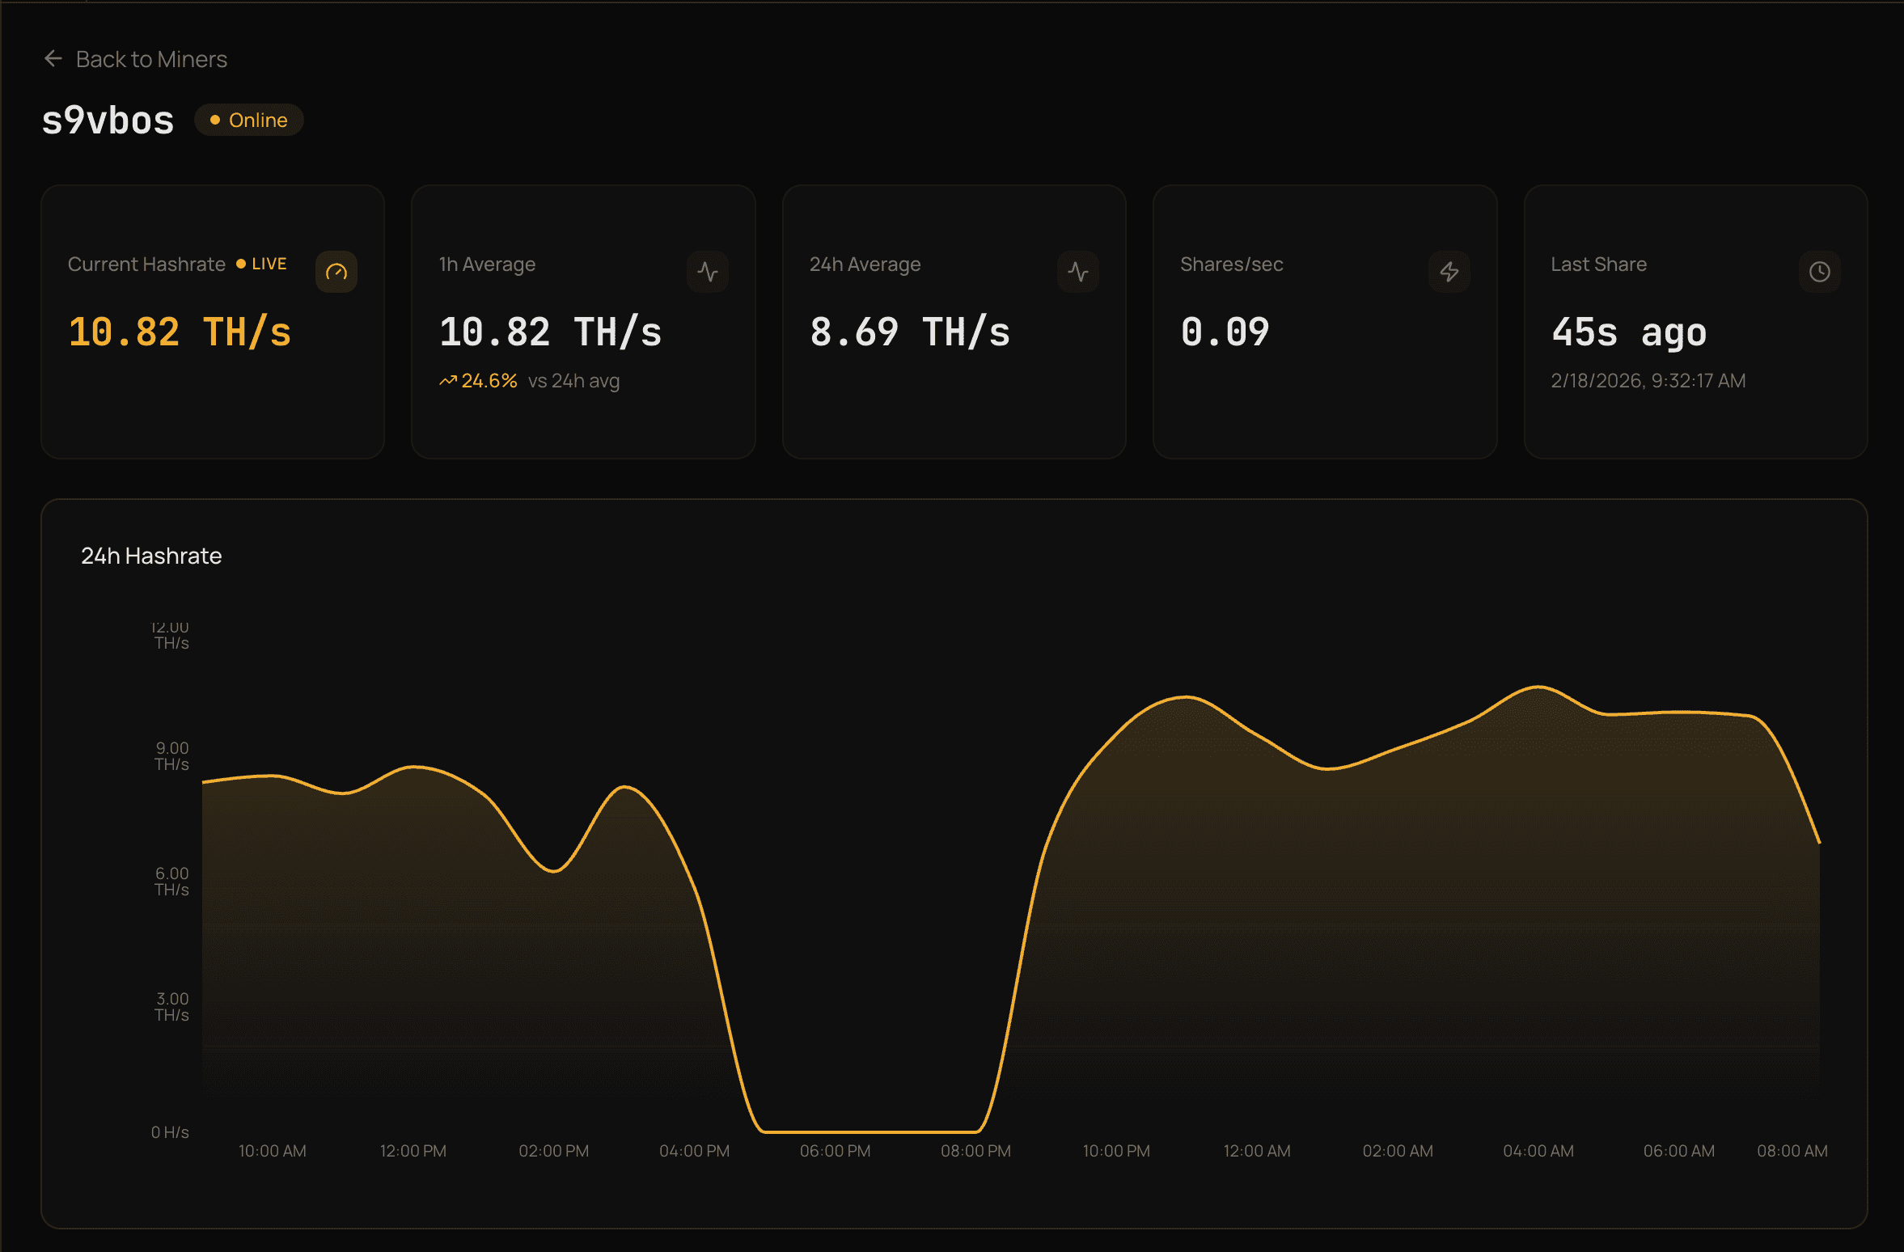The height and width of the screenshot is (1252, 1904).
Task: Expand the Shares/sec statistics card
Action: [x=1324, y=319]
